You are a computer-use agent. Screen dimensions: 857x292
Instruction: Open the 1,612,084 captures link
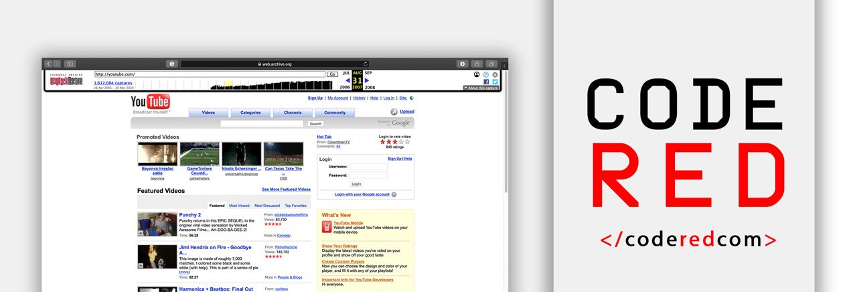[113, 83]
